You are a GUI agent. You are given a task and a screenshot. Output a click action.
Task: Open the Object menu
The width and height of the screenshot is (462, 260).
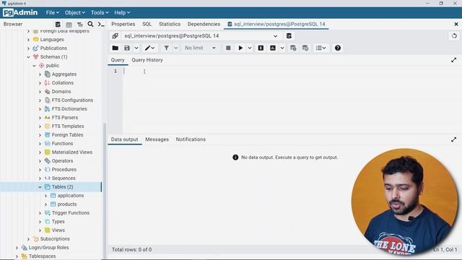(x=75, y=13)
